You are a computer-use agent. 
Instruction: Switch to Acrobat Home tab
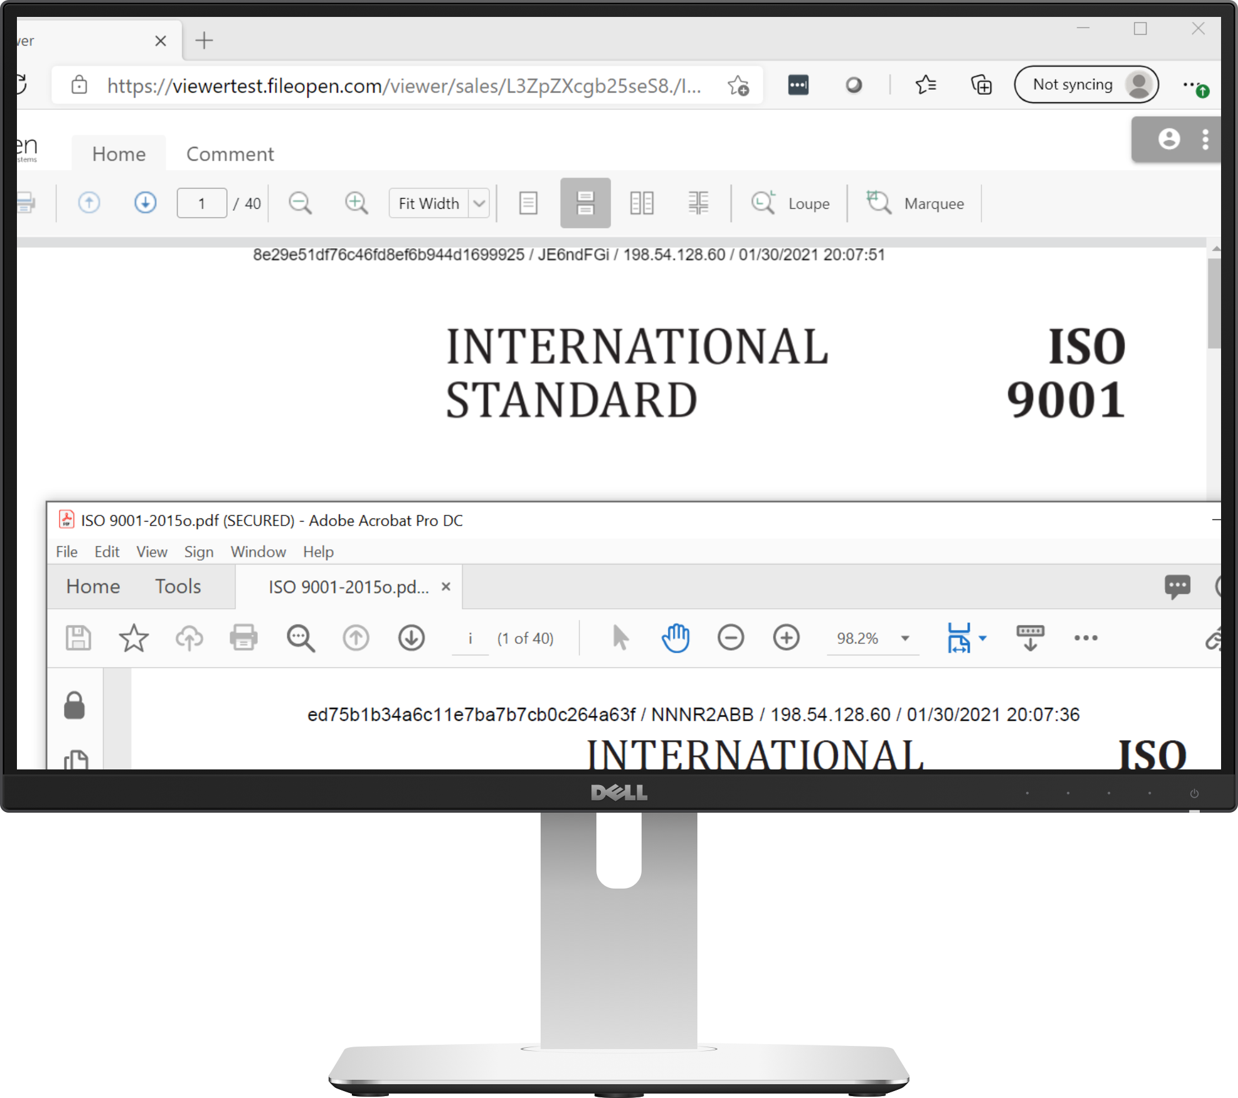pyautogui.click(x=93, y=586)
